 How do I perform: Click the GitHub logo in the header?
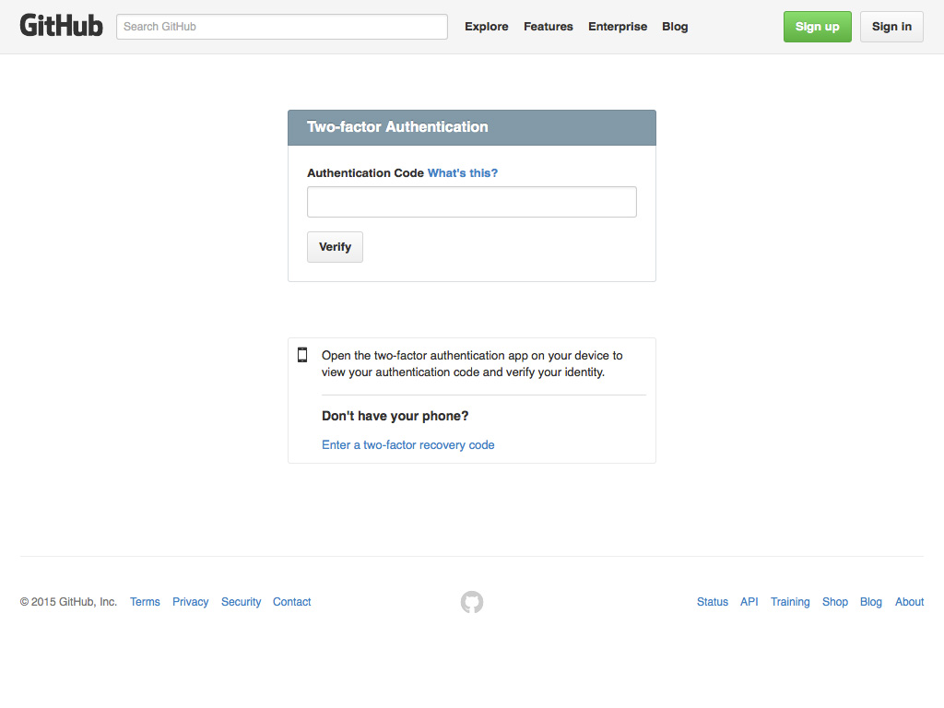[61, 25]
